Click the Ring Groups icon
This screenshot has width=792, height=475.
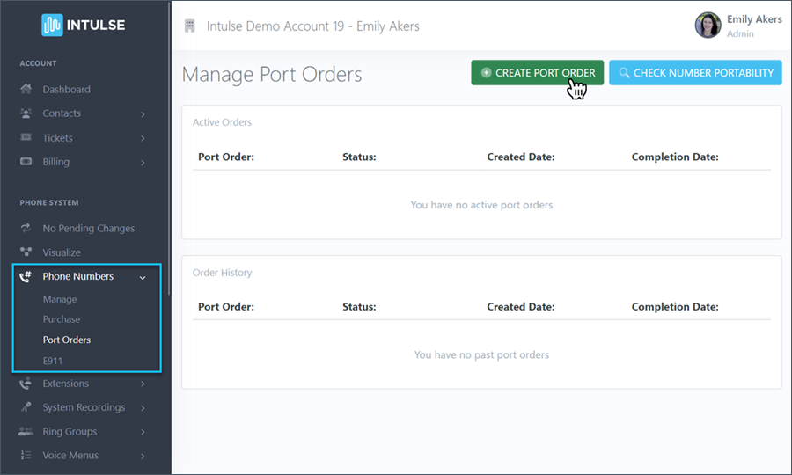point(26,432)
